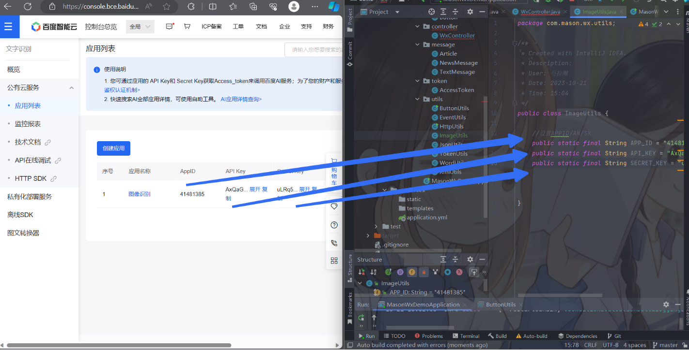Toggle Show non-public lock in Structure toolbar

(x=423, y=272)
